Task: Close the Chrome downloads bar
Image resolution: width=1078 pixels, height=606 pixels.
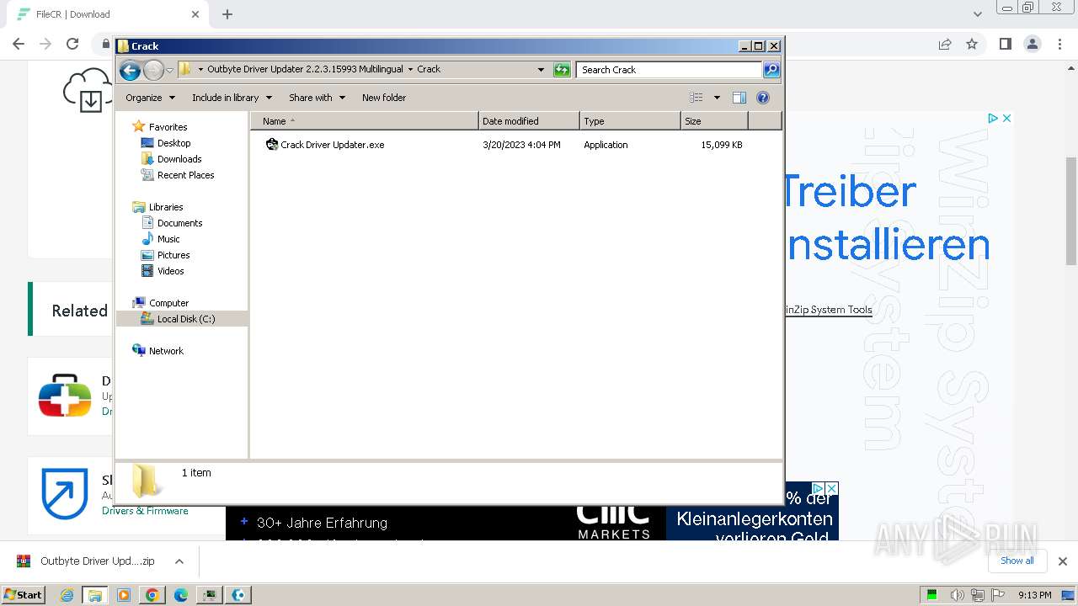Action: point(1063,561)
